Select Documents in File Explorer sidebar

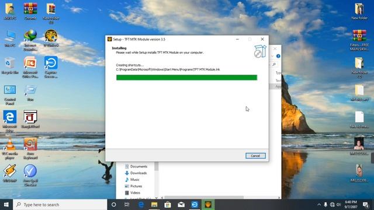click(x=136, y=166)
